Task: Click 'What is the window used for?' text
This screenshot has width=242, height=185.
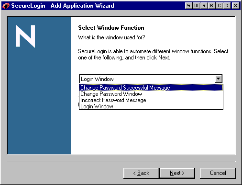Action: click(111, 37)
